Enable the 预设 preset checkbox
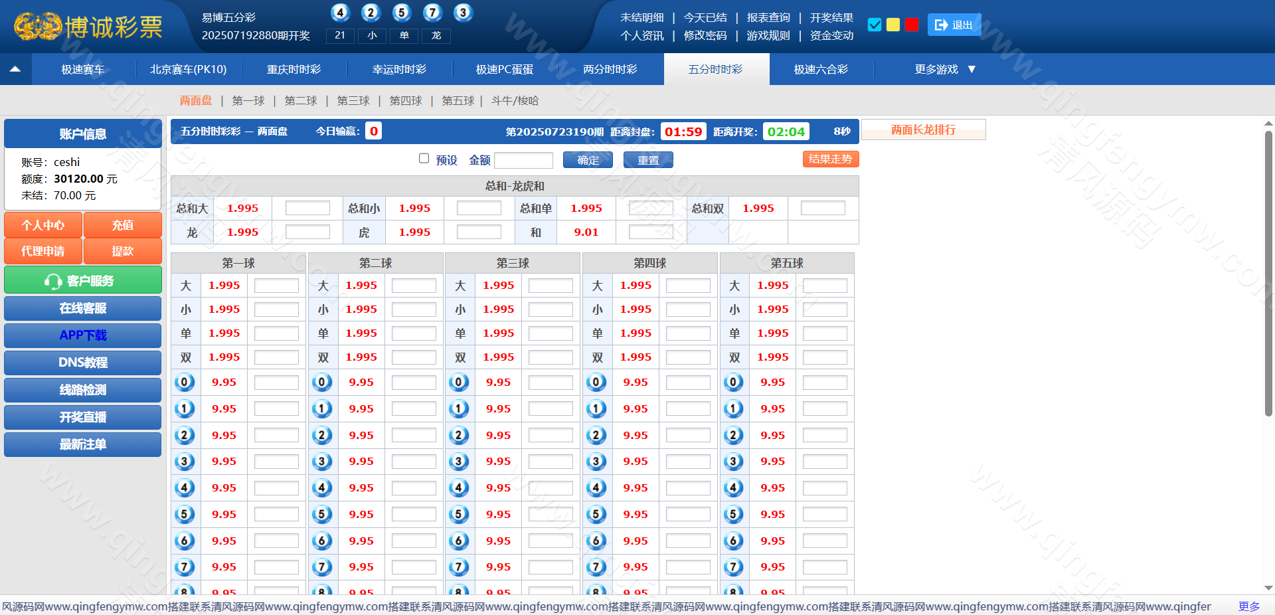1275x615 pixels. pyautogui.click(x=424, y=159)
